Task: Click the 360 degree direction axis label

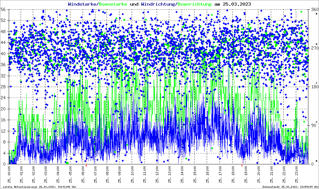Action: click(315, 10)
